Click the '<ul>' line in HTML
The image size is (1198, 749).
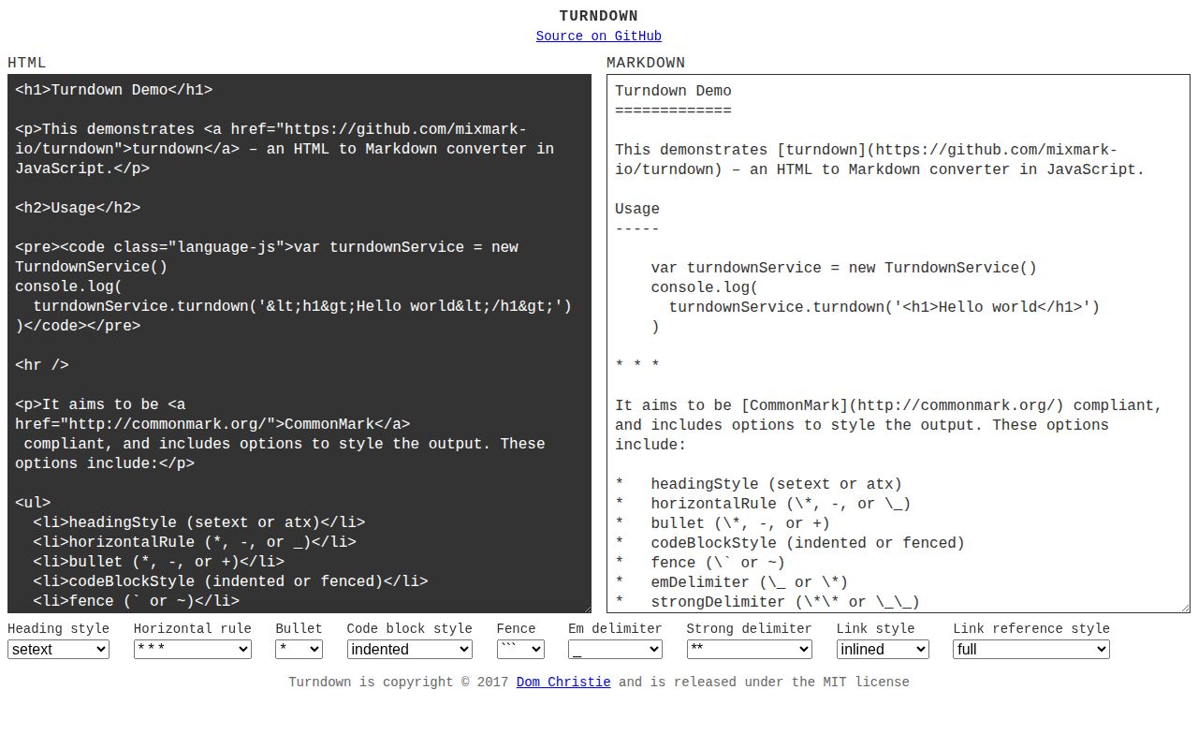coord(33,503)
